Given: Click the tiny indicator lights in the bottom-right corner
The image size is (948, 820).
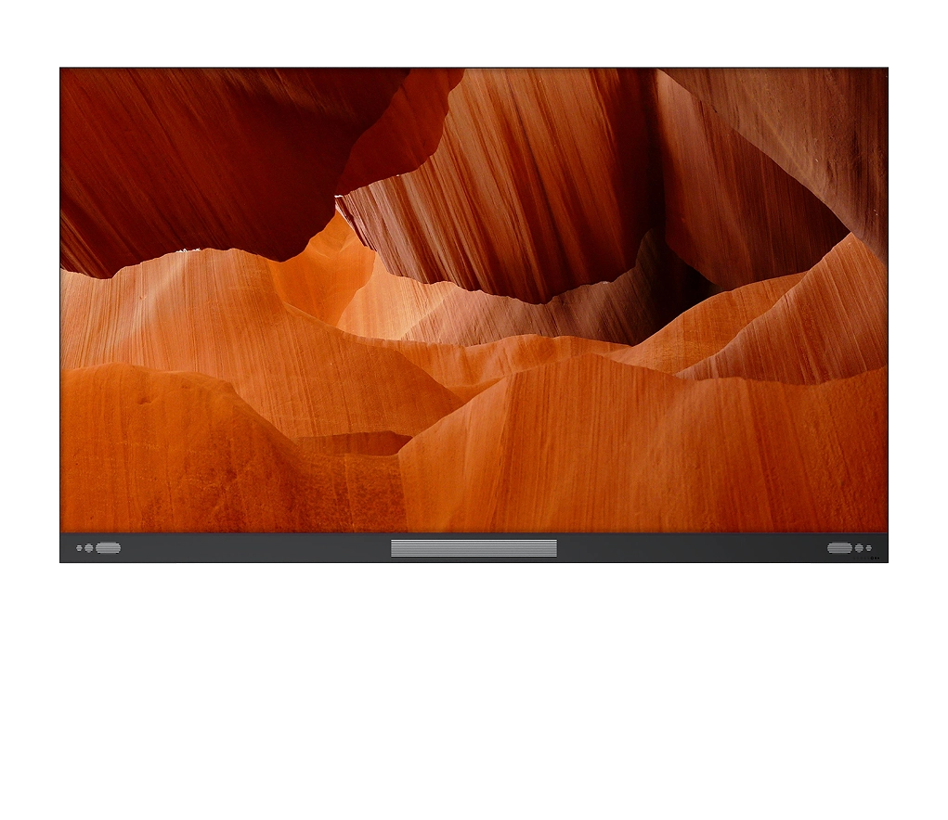Looking at the screenshot, I should (x=875, y=558).
